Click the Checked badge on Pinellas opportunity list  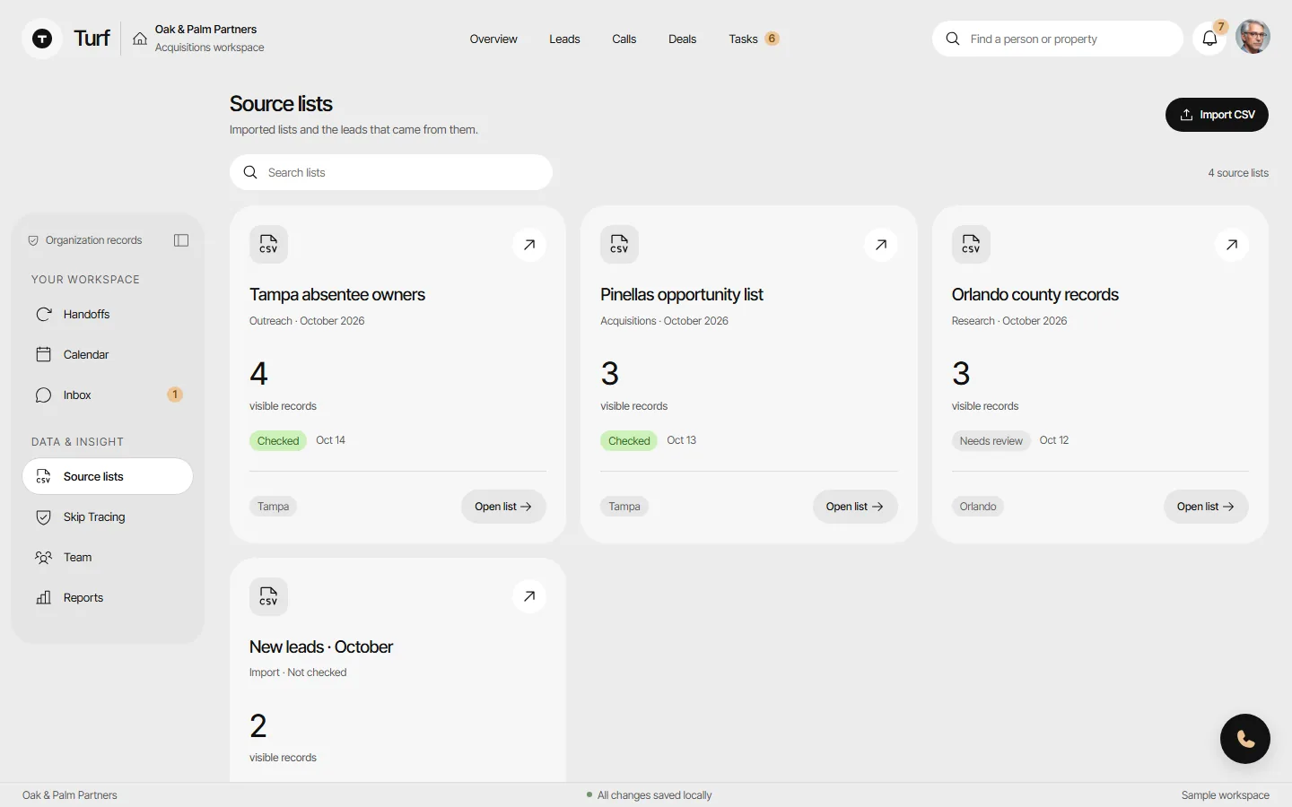click(629, 441)
